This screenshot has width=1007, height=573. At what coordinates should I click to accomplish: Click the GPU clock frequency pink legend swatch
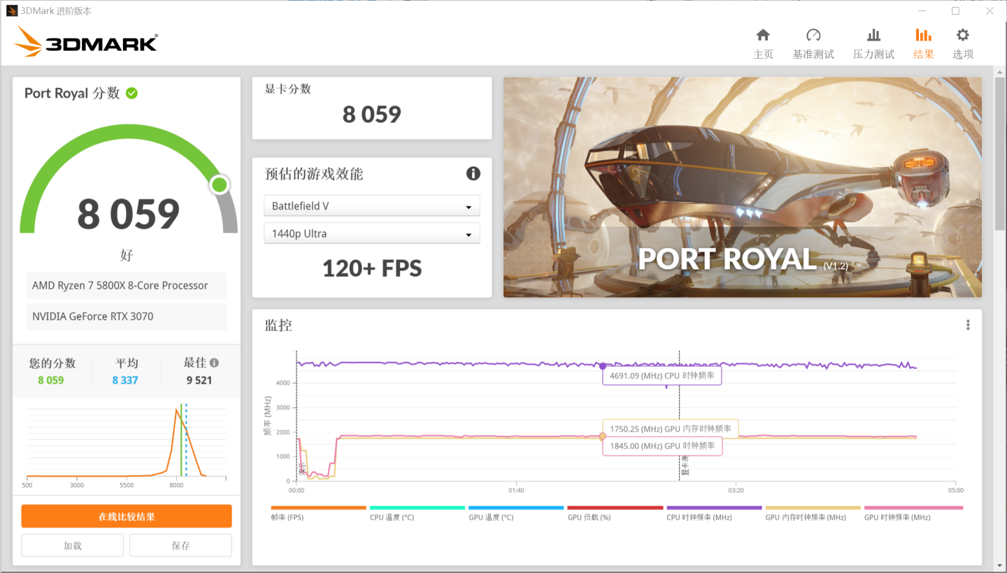[x=913, y=508]
